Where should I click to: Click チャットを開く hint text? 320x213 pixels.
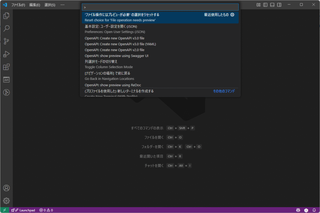point(154,166)
